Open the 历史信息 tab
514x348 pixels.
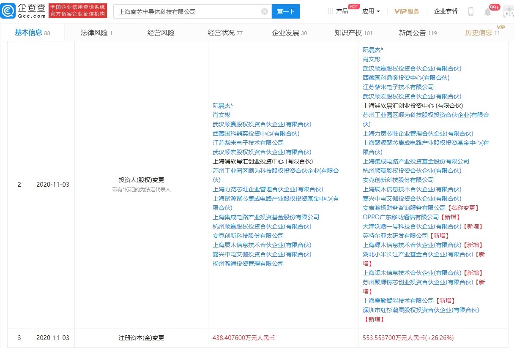click(x=482, y=33)
